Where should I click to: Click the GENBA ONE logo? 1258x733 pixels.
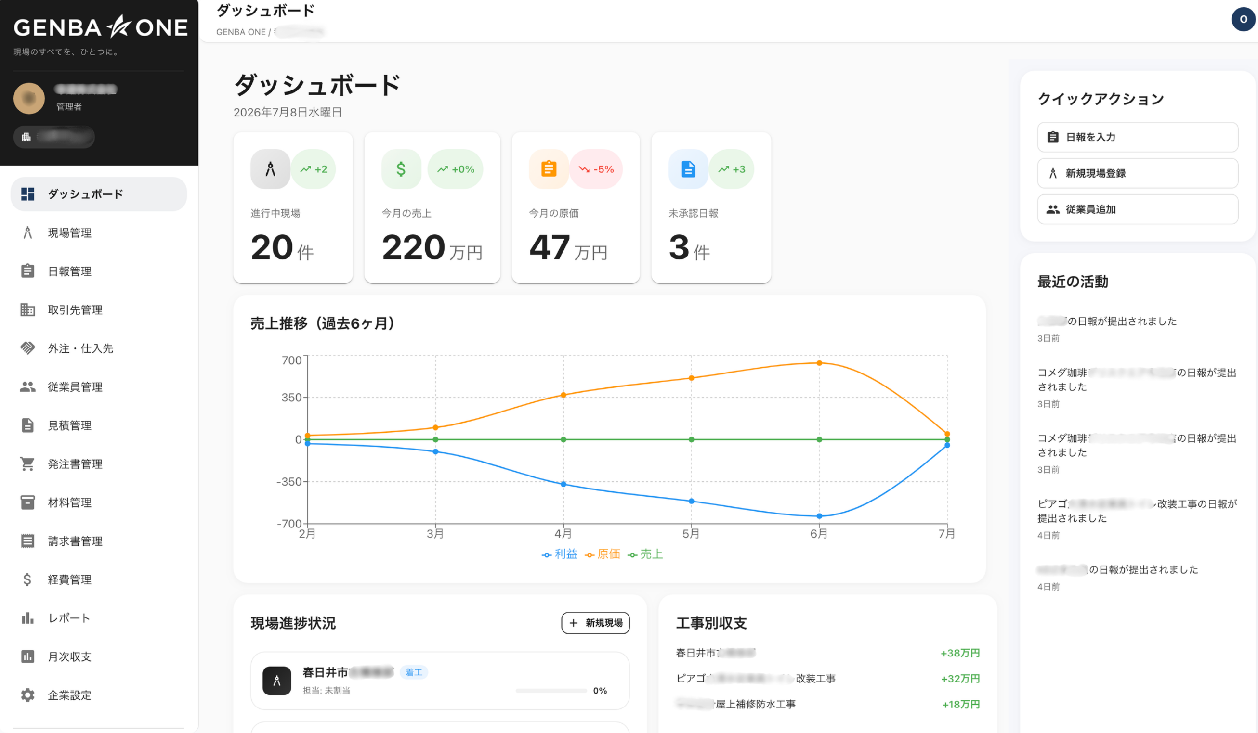pyautogui.click(x=100, y=27)
